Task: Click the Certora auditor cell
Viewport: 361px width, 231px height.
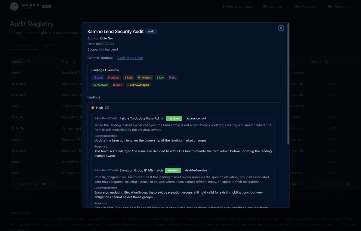Action: tap(17, 139)
